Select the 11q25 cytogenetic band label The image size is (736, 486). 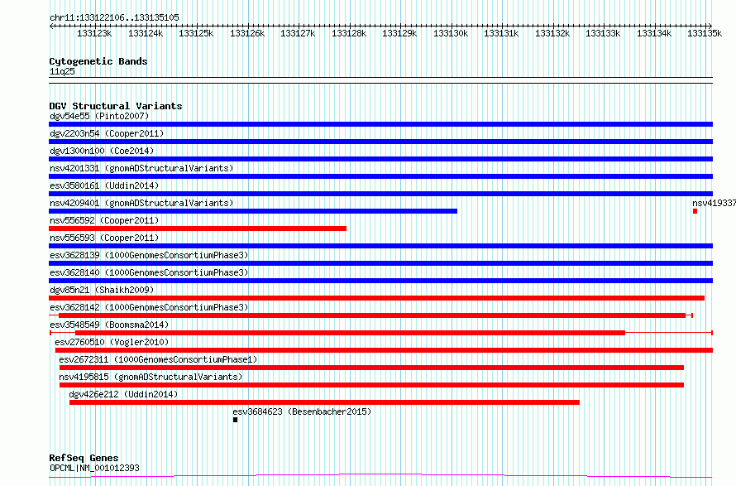[x=62, y=71]
